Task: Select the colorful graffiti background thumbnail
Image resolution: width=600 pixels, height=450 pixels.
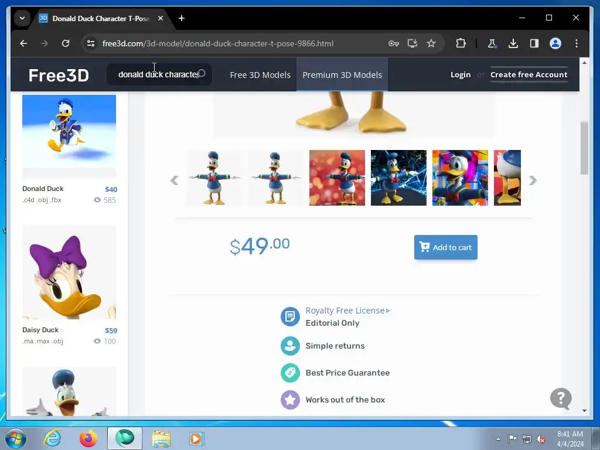Action: (461, 178)
